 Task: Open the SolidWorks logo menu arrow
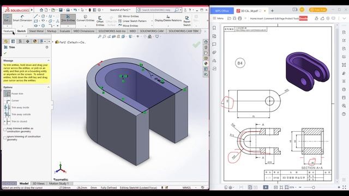pos(32,10)
